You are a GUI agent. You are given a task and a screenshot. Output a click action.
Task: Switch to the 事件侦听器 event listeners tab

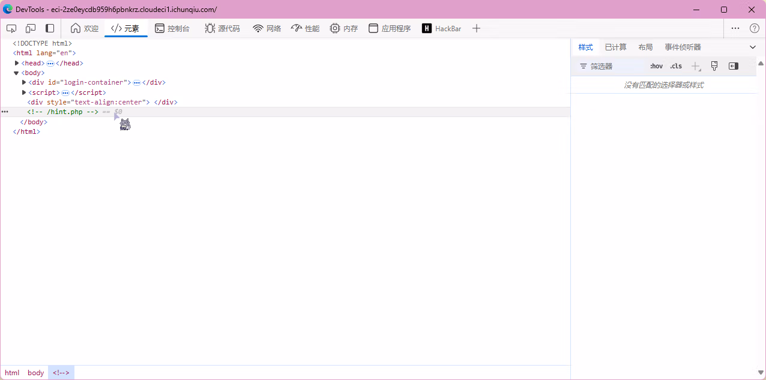tap(683, 47)
